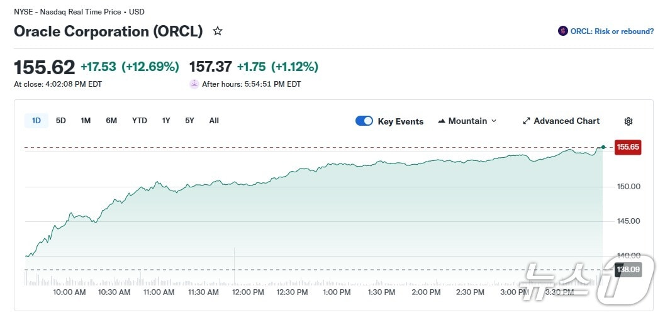
Task: Toggle the Key Events switch
Action: coord(364,121)
